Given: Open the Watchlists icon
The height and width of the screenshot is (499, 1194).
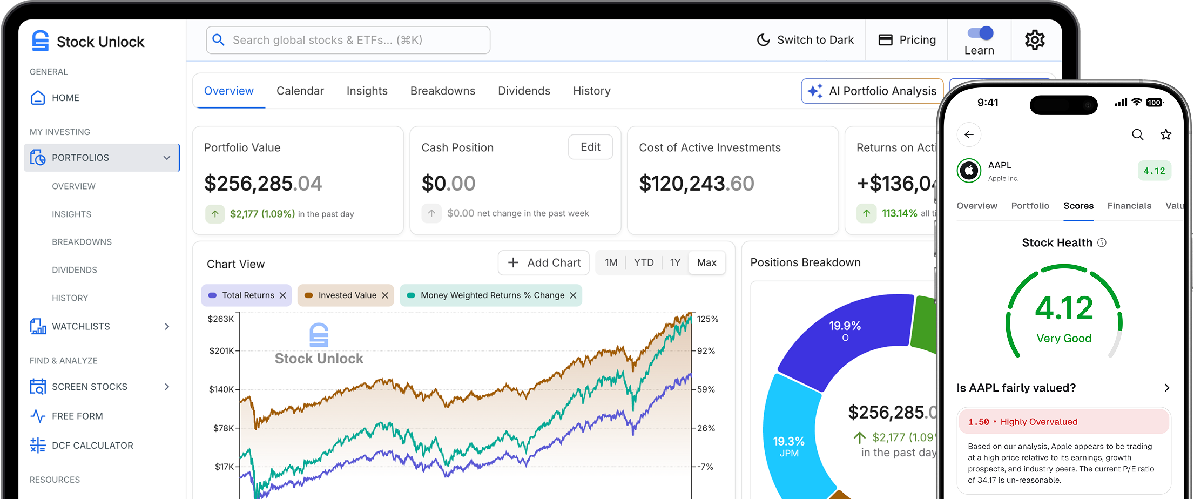Looking at the screenshot, I should pos(38,326).
